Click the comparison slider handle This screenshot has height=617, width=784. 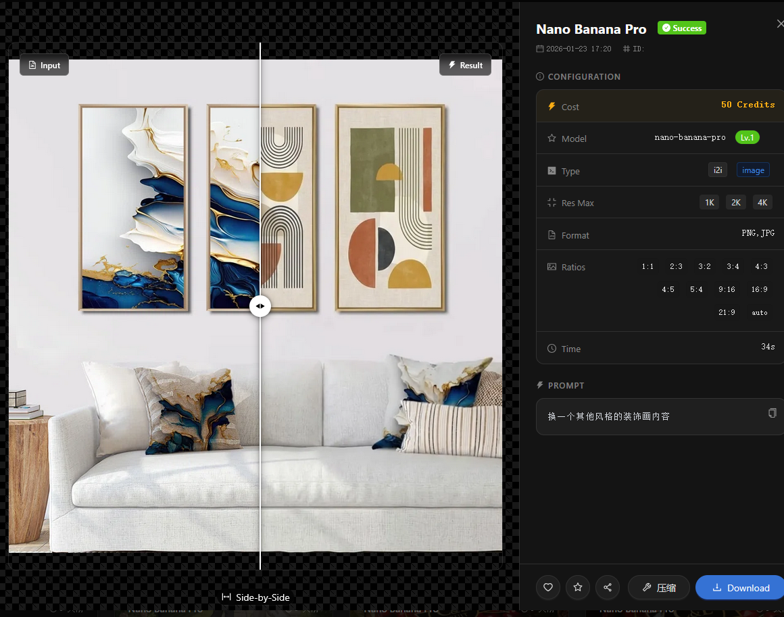coord(260,306)
